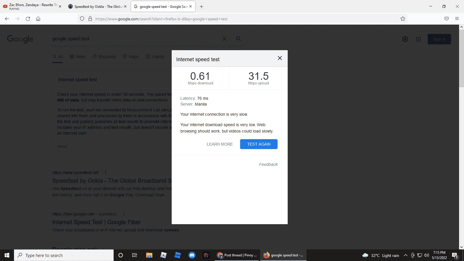The width and height of the screenshot is (464, 261).
Task: View site security padlock information
Action: pos(90,19)
